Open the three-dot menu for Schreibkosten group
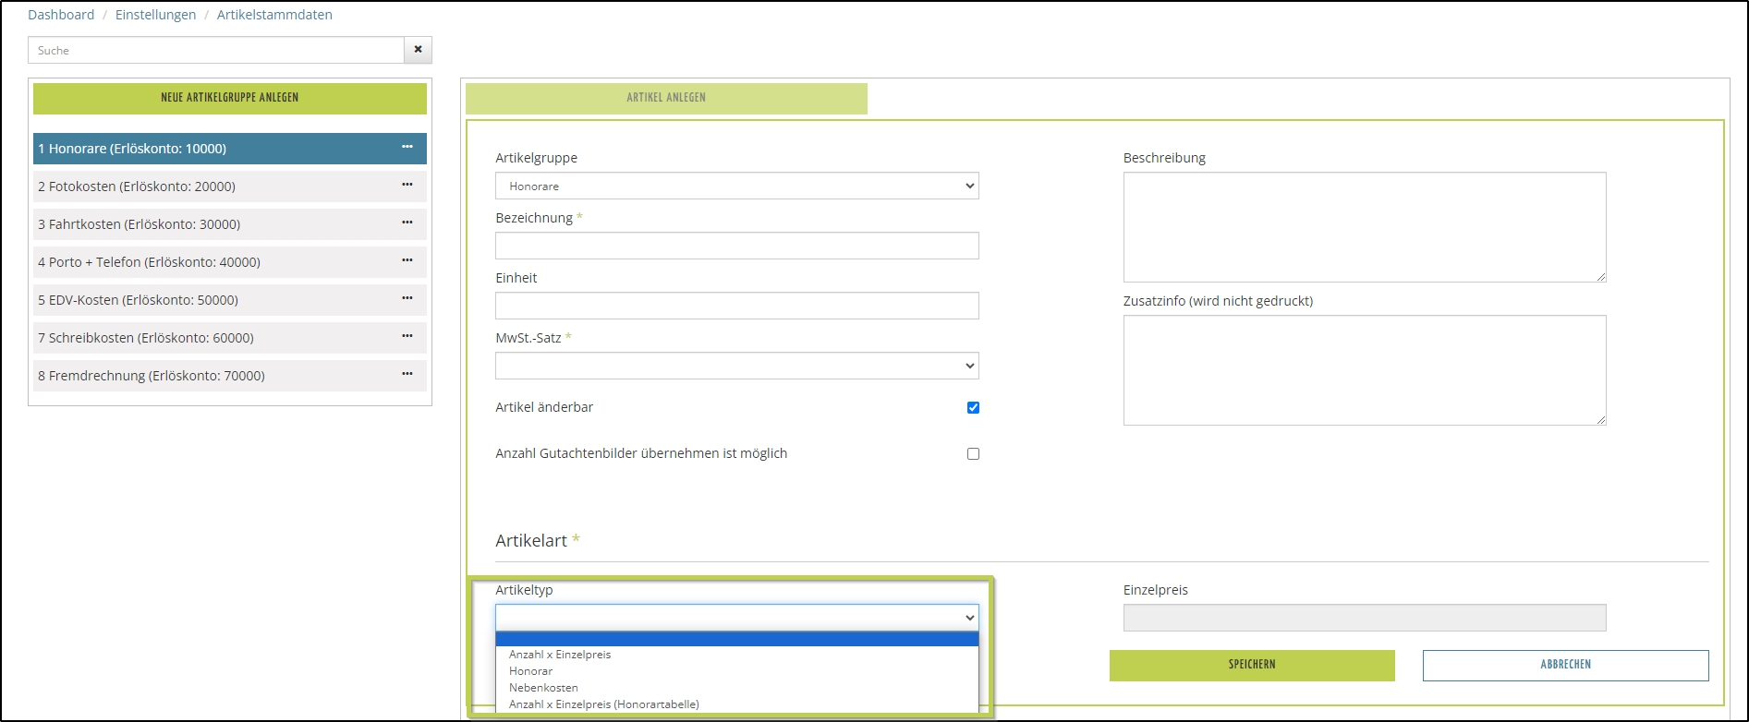 pyautogui.click(x=407, y=337)
